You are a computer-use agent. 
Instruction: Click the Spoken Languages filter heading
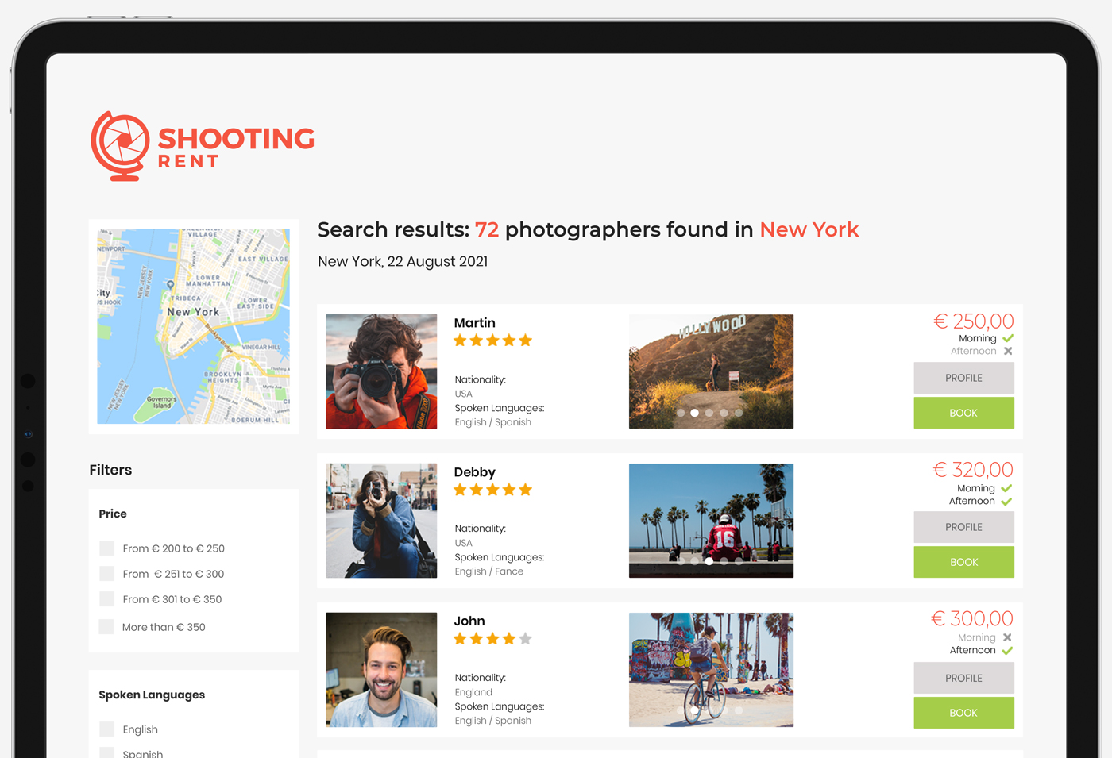click(152, 695)
